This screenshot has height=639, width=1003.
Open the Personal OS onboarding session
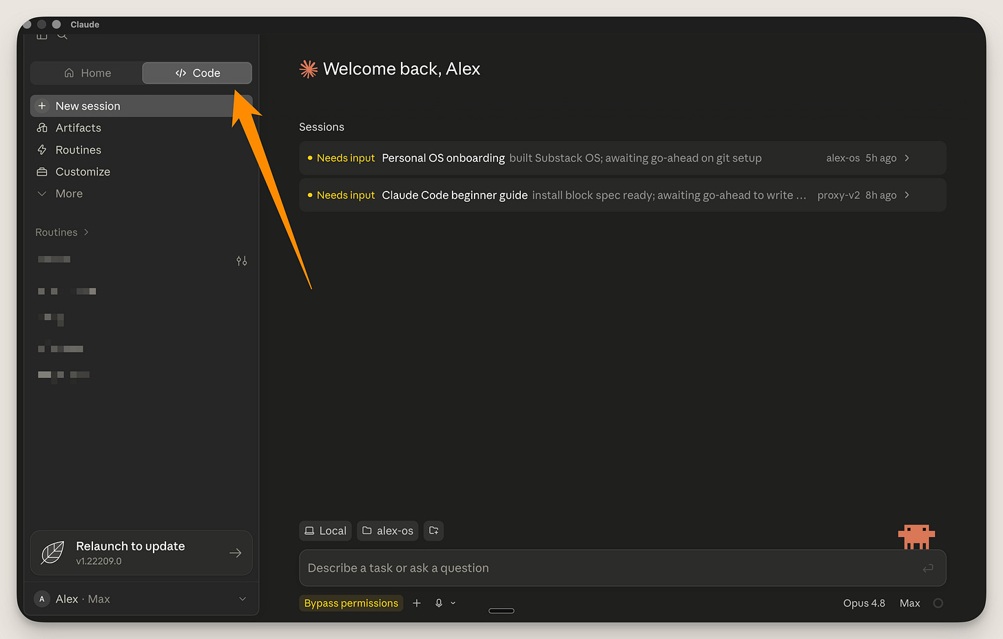coord(622,158)
